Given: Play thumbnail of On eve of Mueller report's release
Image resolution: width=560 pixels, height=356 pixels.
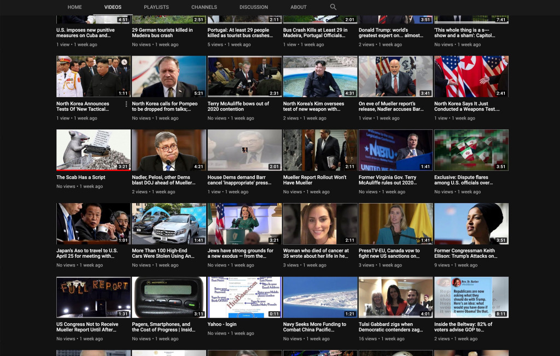Looking at the screenshot, I should coord(396,76).
